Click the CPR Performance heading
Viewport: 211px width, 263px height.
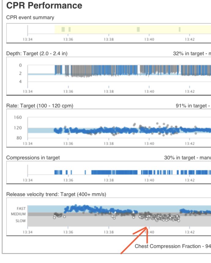click(44, 5)
